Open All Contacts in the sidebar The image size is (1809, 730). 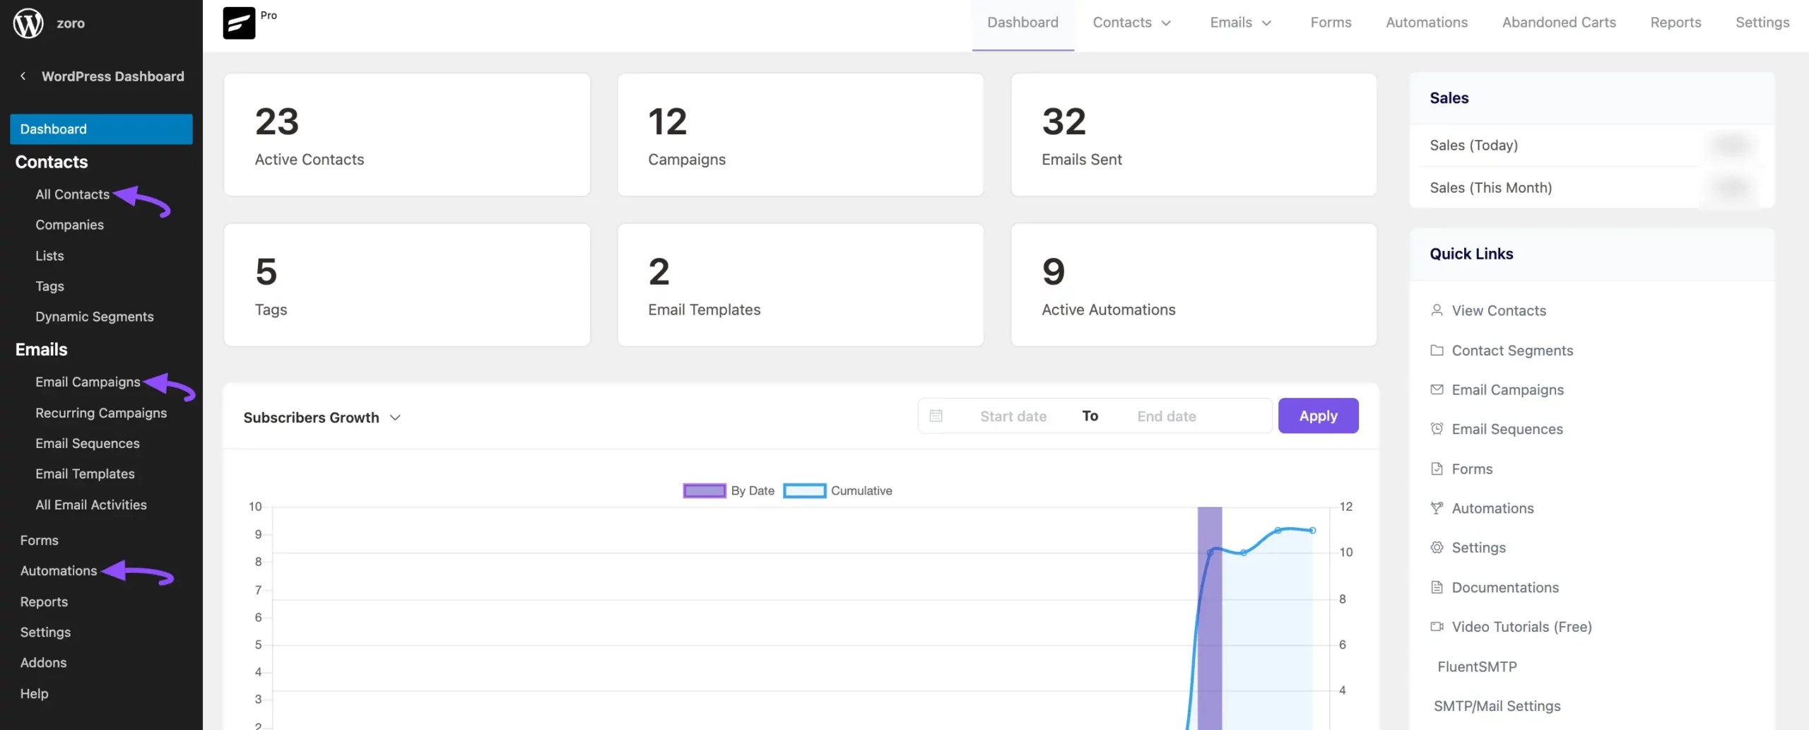73,194
